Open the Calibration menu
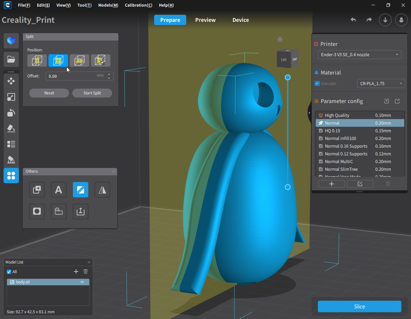411x319 pixels. pyautogui.click(x=138, y=5)
